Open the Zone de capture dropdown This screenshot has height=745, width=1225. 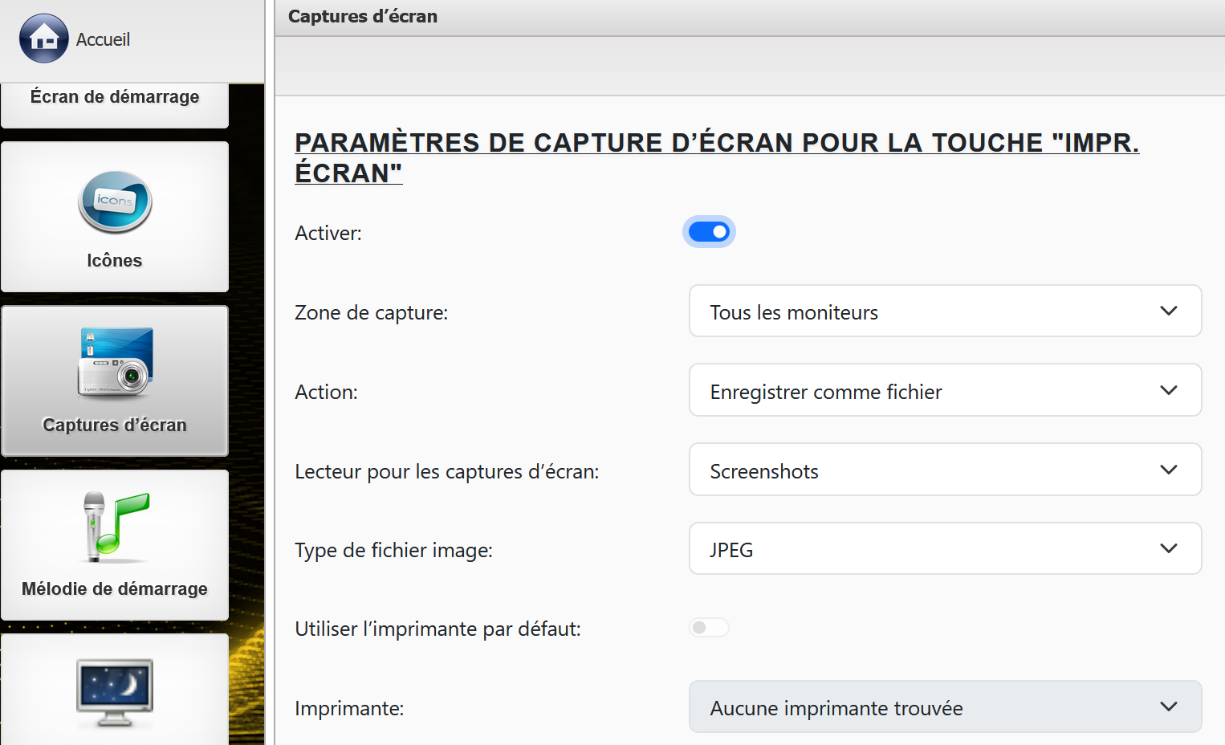click(944, 311)
